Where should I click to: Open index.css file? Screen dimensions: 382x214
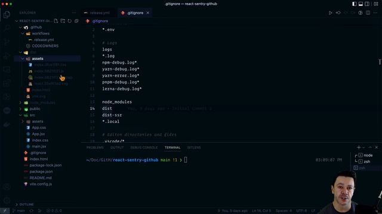click(x=40, y=140)
